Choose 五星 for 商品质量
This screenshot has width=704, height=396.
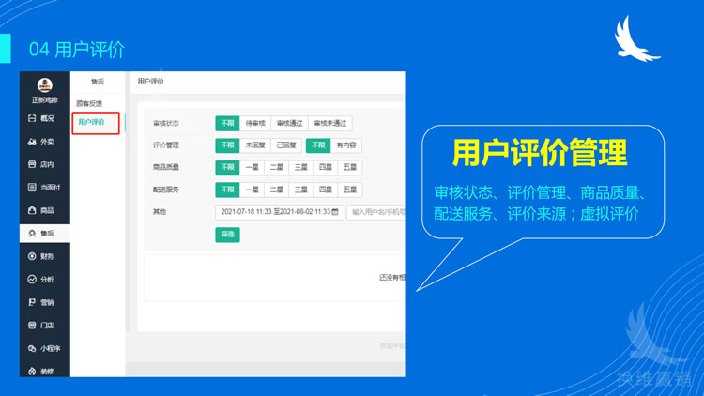tap(350, 167)
